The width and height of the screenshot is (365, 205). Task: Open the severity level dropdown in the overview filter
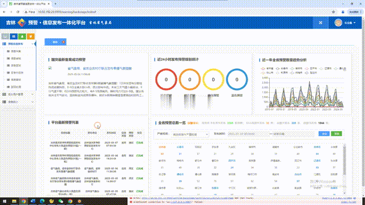[190, 134]
